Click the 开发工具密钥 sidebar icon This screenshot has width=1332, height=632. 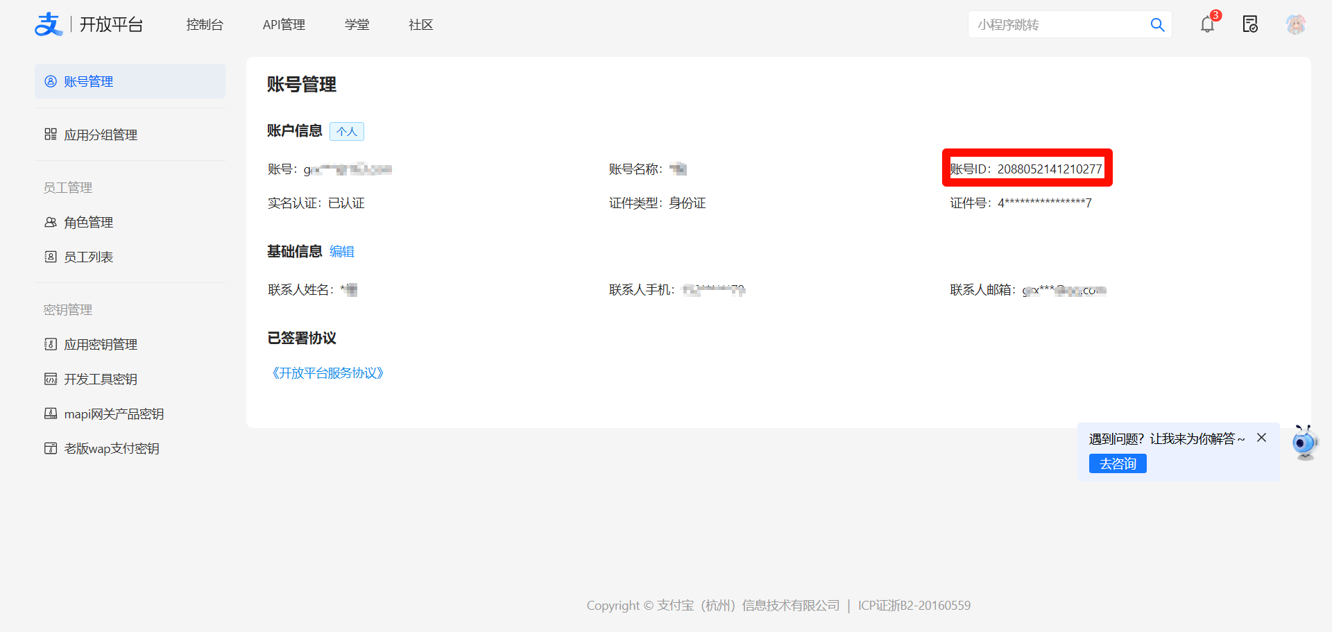click(x=51, y=379)
